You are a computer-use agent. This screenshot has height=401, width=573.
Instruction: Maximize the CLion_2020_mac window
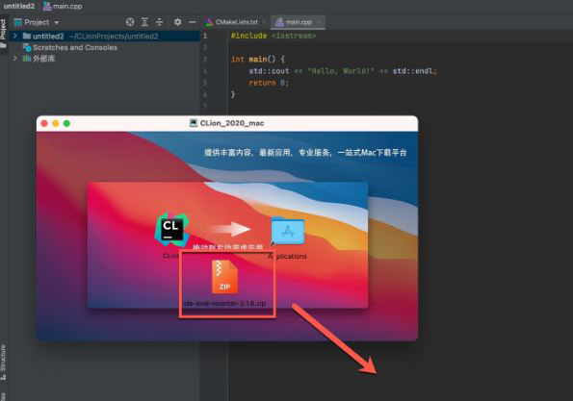click(66, 123)
